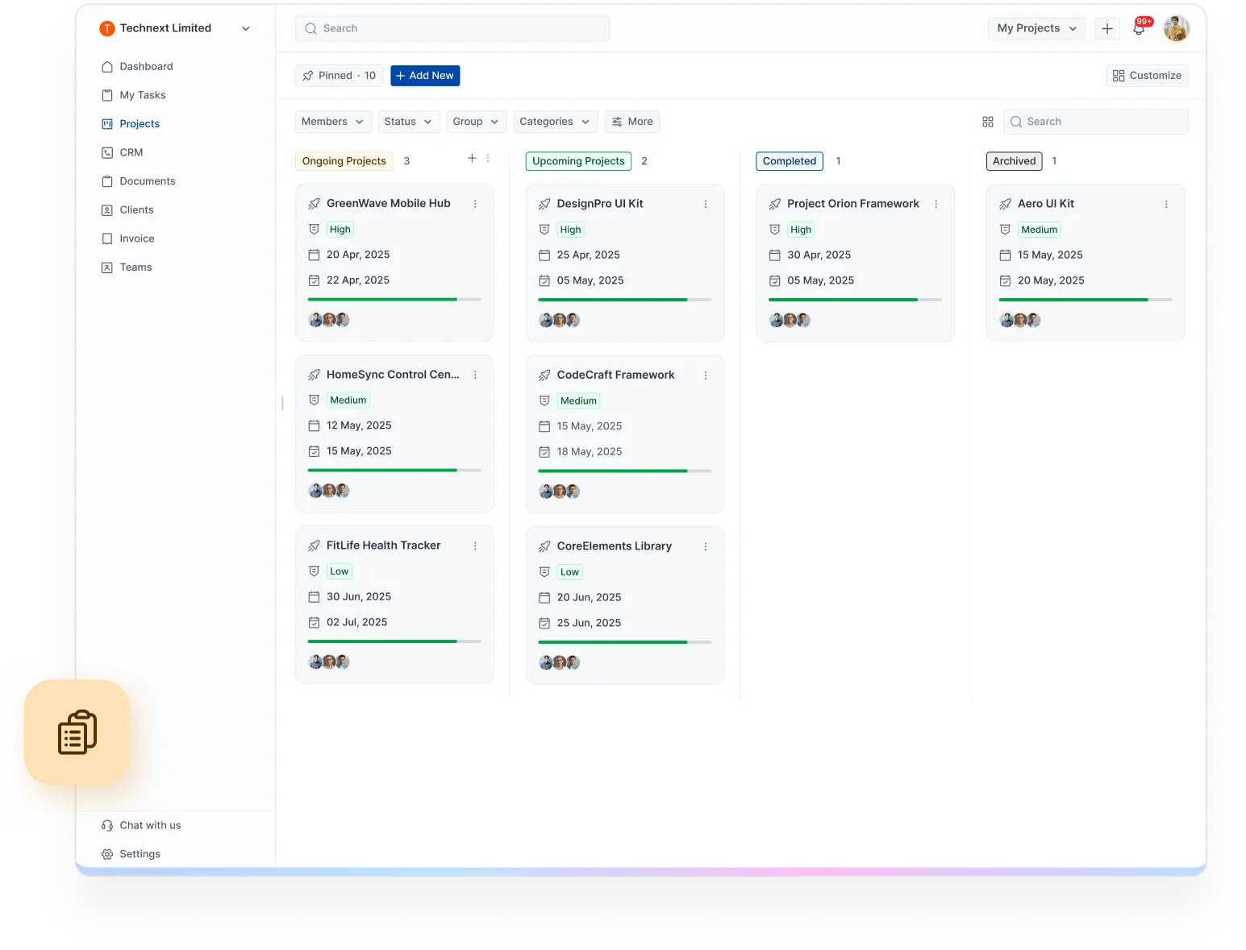Click the Low tag on CoreElements Library

570,572
